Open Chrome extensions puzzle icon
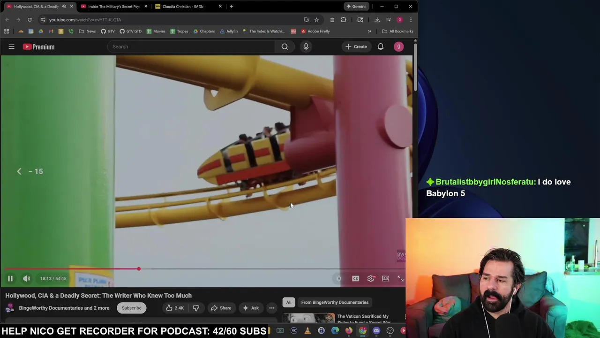This screenshot has width=600, height=338. pyautogui.click(x=344, y=20)
